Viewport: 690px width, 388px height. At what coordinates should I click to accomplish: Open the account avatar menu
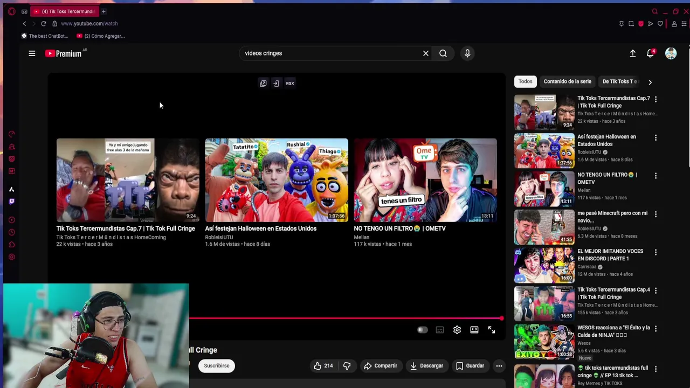[x=671, y=53]
